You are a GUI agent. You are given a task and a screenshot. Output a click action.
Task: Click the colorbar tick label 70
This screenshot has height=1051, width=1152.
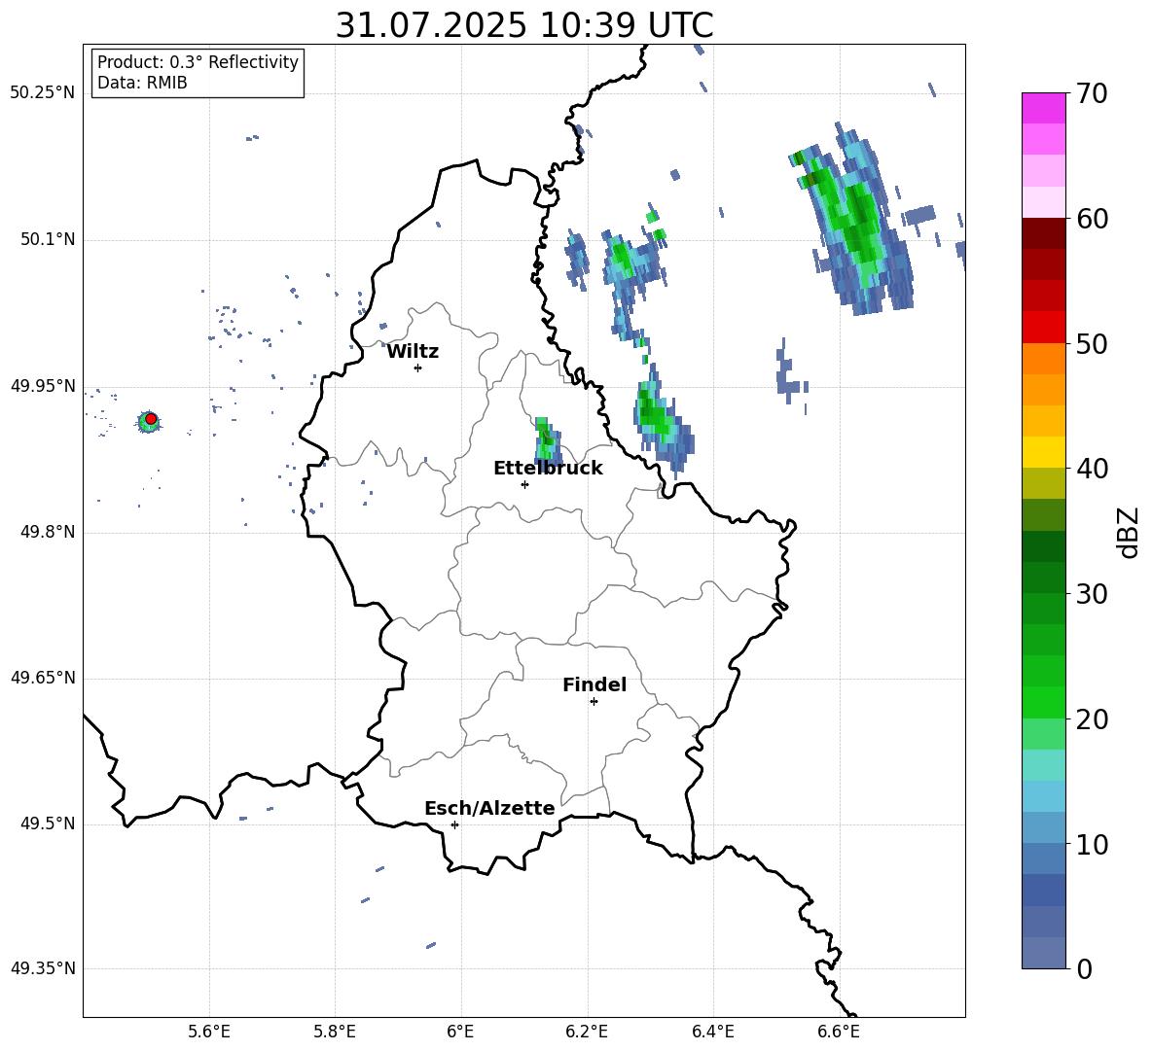(x=1092, y=93)
